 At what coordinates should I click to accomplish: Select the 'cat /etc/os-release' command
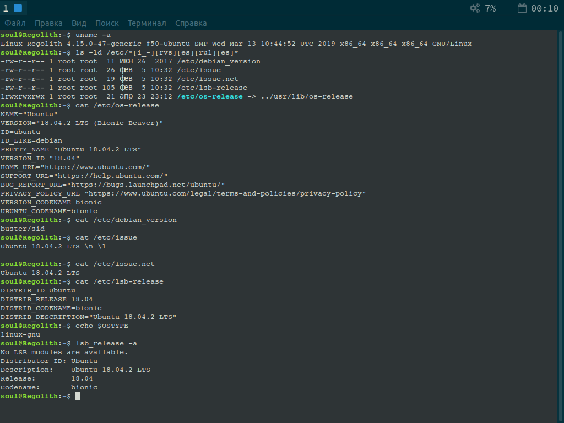[117, 105]
